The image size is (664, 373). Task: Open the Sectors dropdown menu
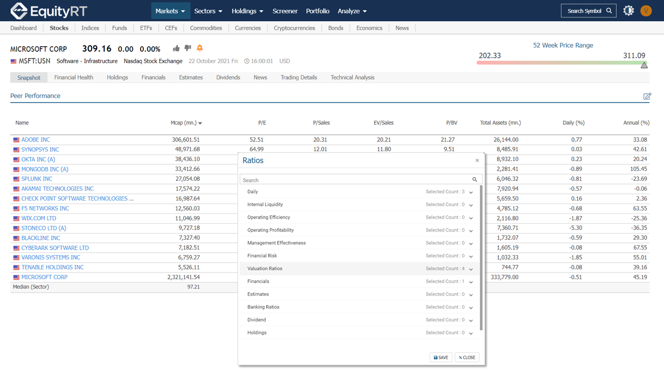pos(209,11)
